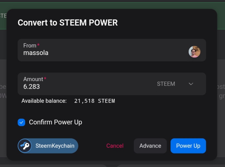Cancel the power up dialog
This screenshot has height=167, width=225.
(115, 146)
